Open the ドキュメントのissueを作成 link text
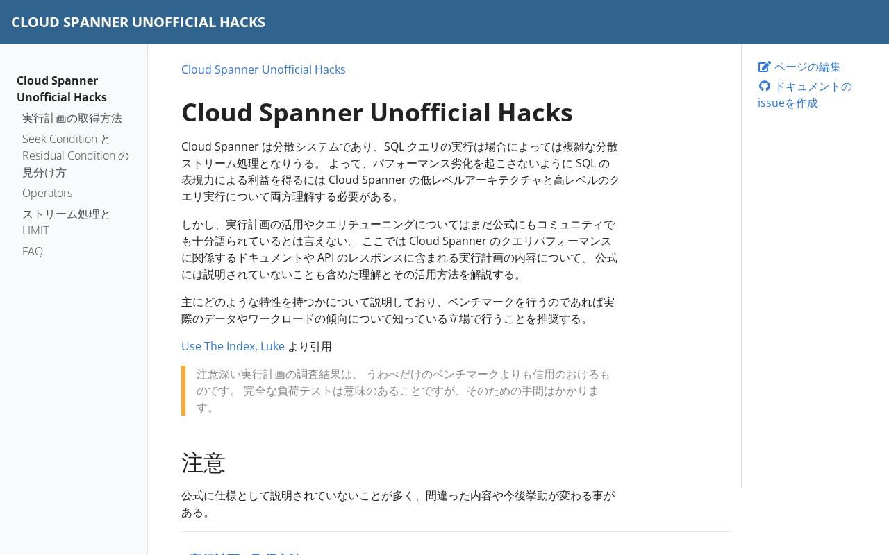The height and width of the screenshot is (555, 889). pos(806,95)
